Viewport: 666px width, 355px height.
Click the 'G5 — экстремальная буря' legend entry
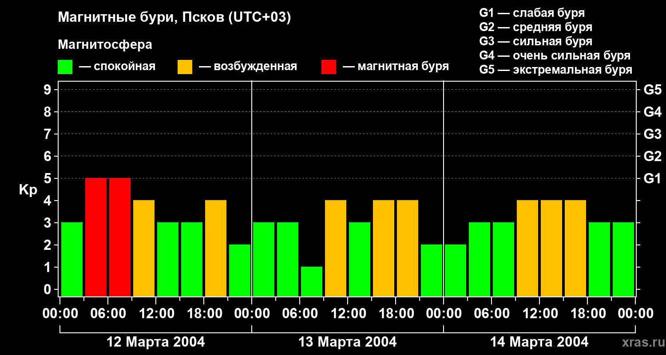(555, 70)
